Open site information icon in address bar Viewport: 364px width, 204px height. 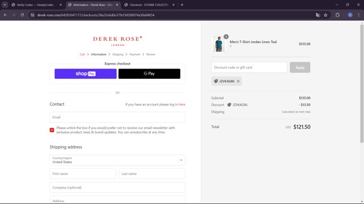[x=32, y=15]
